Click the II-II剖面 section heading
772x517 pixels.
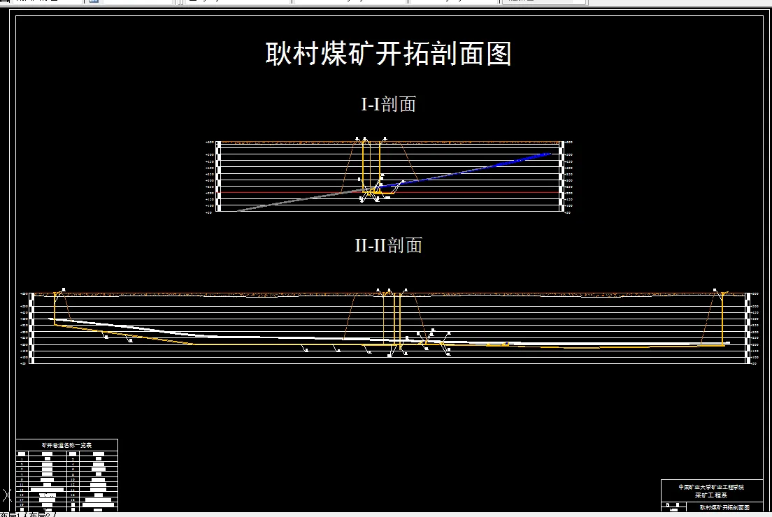(x=389, y=245)
